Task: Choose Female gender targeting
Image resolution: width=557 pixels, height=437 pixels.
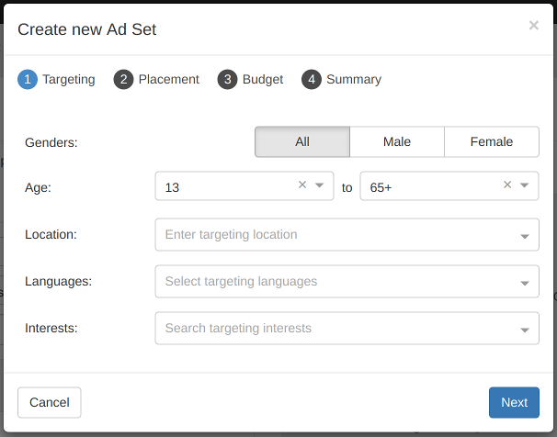Action: (492, 142)
